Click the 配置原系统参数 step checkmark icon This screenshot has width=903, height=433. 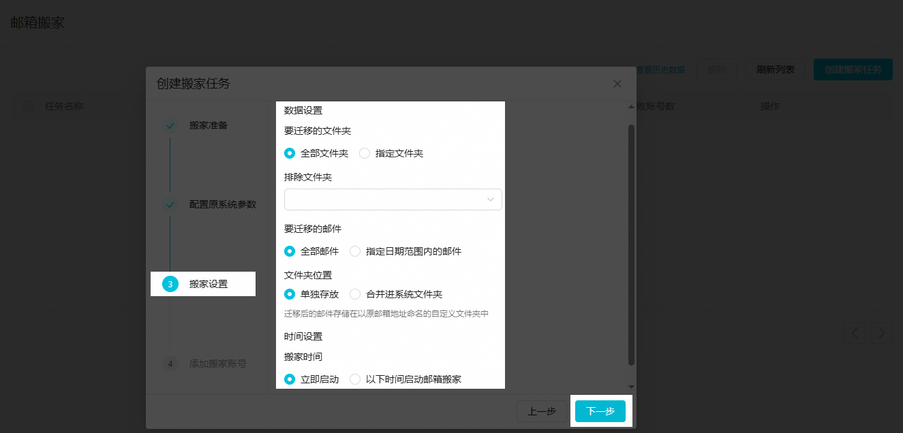pos(170,204)
